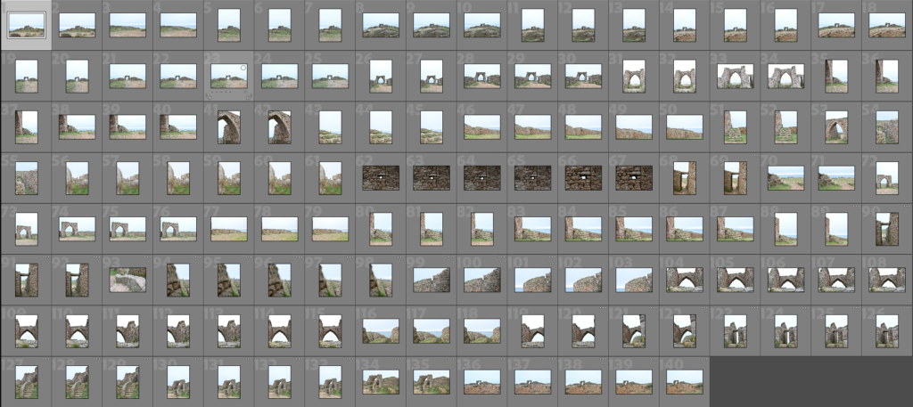Screen dimensions: 913x407
Task: Click dark stone wall photo 62
Action: (381, 177)
